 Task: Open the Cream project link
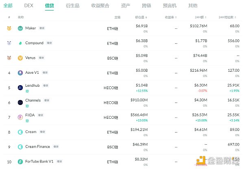pyautogui.click(x=31, y=132)
